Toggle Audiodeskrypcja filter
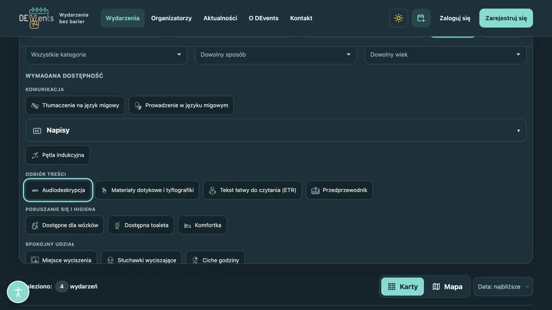 click(58, 190)
